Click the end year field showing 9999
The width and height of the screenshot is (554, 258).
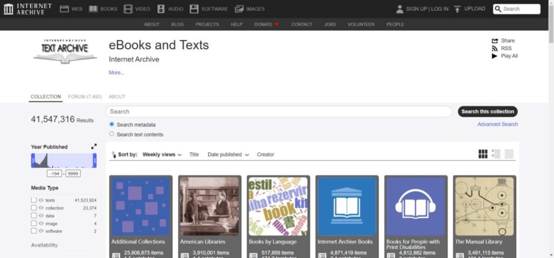pyautogui.click(x=73, y=174)
